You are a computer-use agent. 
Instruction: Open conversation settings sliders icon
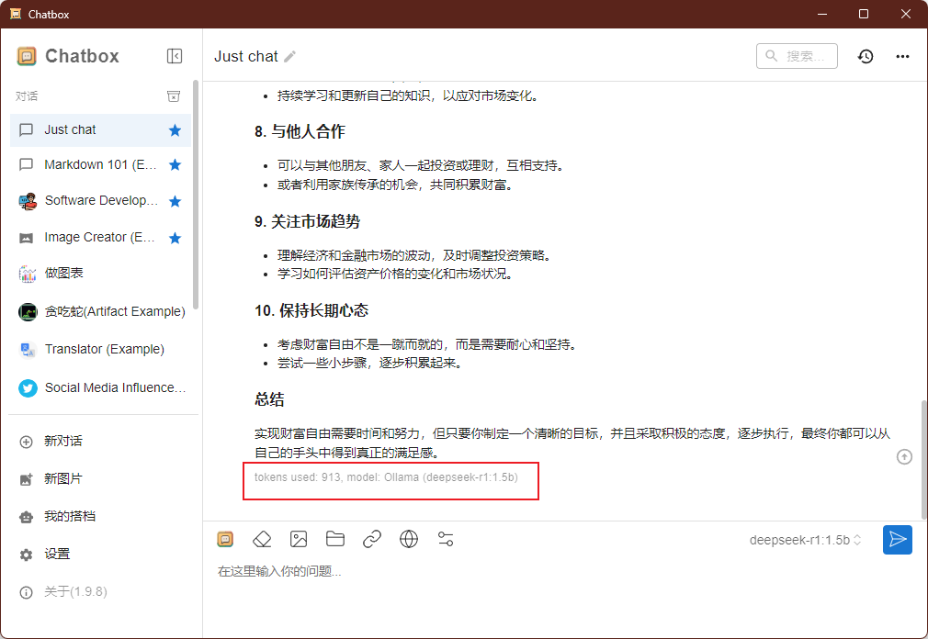tap(446, 539)
